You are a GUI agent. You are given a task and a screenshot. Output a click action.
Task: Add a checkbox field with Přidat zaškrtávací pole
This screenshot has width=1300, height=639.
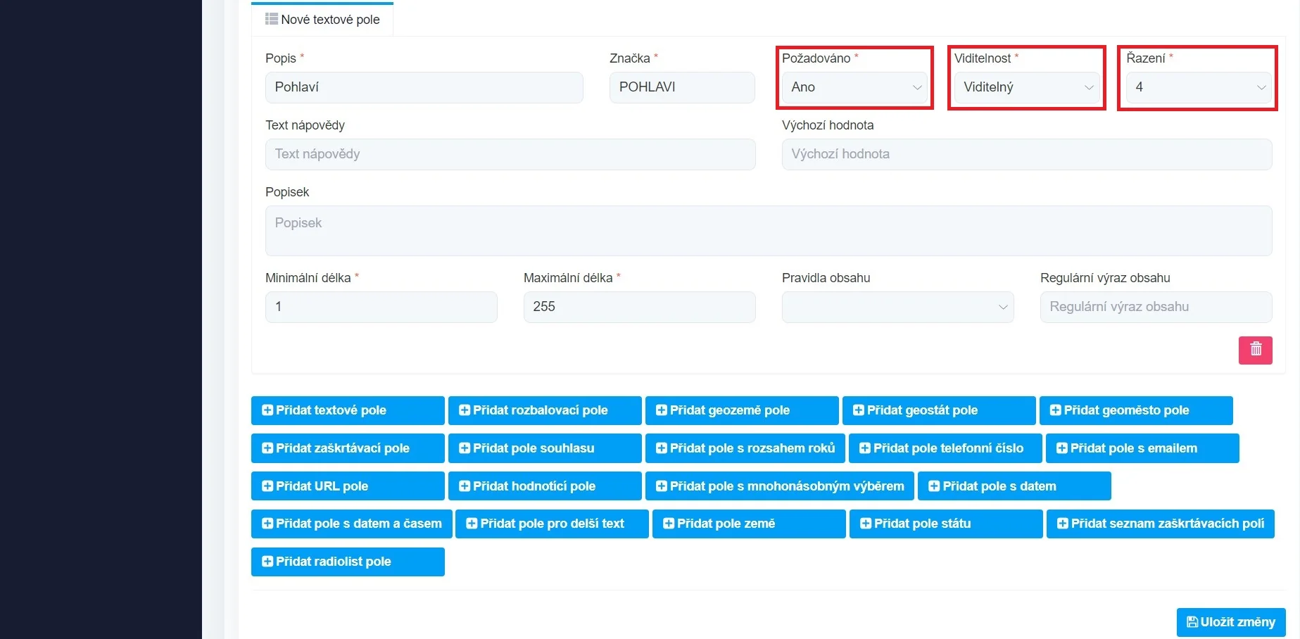(x=348, y=448)
